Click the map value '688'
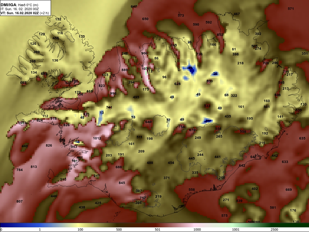 point(119,167)
